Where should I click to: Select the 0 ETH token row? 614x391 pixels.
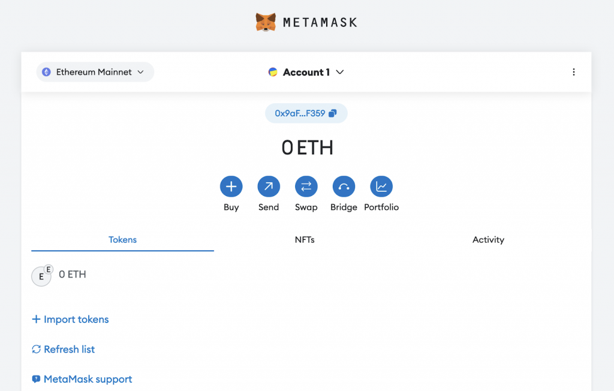tap(72, 275)
